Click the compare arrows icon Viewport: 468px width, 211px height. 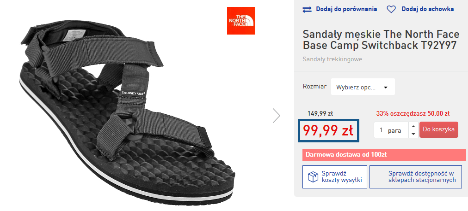coord(308,9)
